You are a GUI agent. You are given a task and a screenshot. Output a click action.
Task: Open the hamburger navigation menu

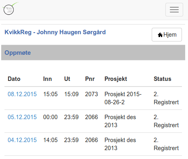[174, 10]
